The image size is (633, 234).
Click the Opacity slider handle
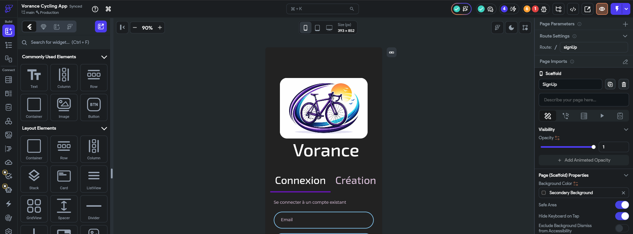click(593, 147)
